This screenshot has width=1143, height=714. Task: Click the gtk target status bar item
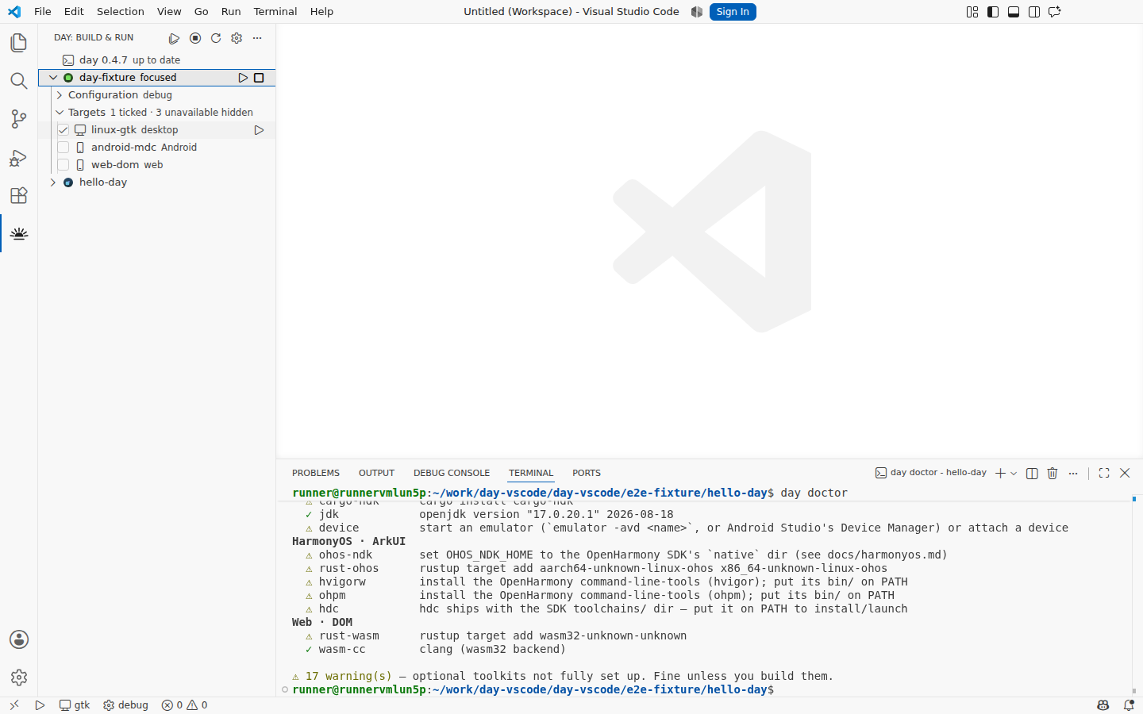coord(75,705)
